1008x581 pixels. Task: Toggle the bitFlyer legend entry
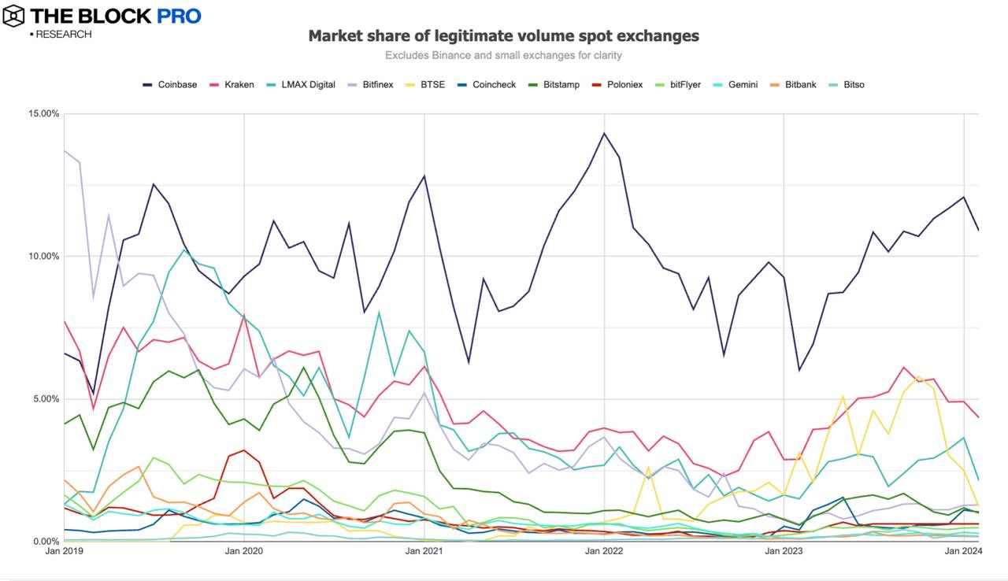click(x=678, y=84)
